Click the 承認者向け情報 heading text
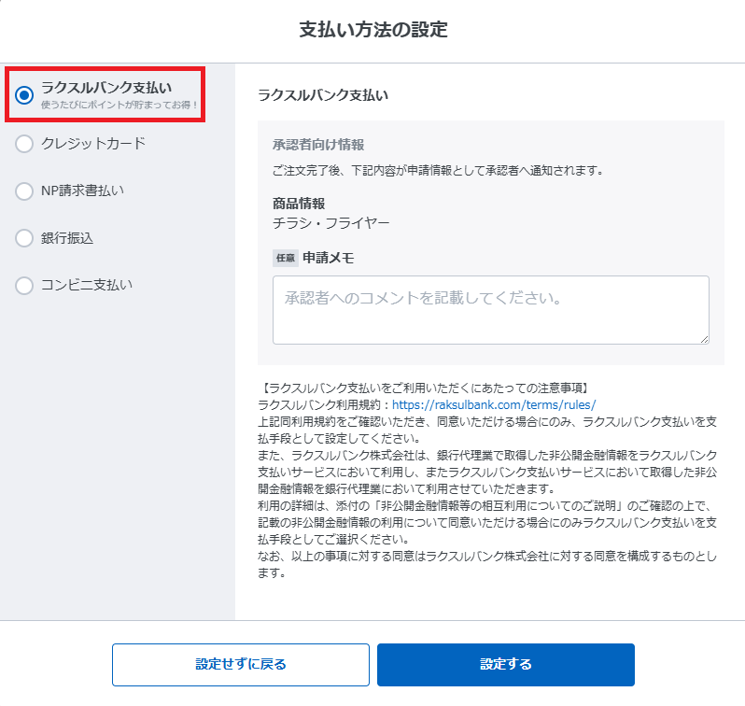 tap(318, 145)
